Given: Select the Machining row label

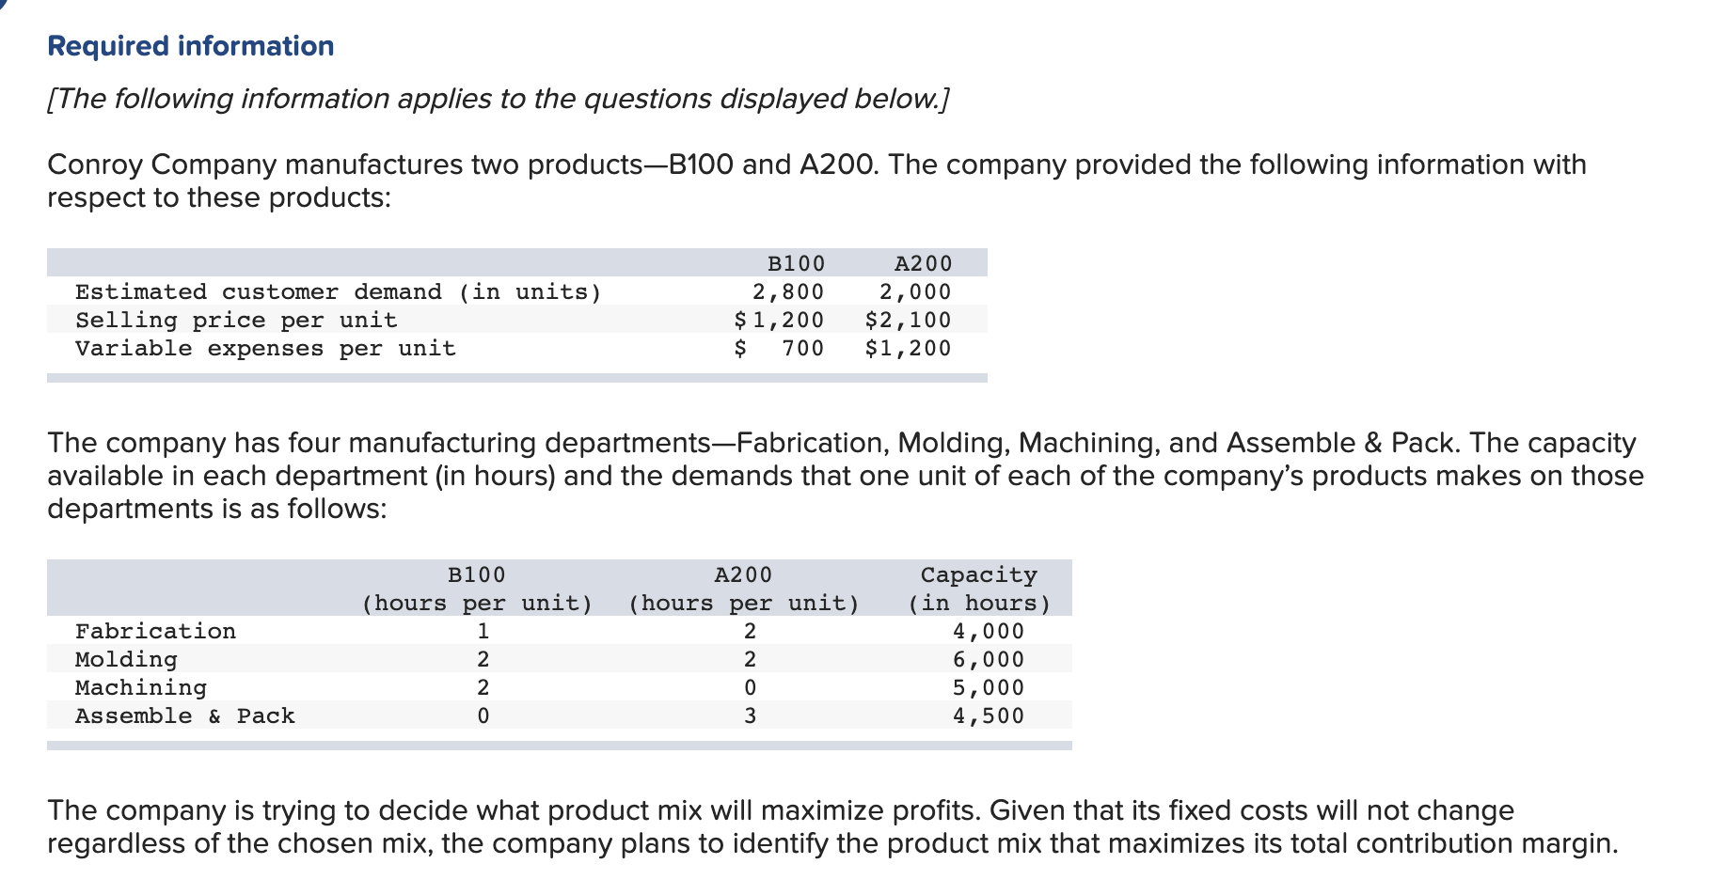Looking at the screenshot, I should 141,687.
